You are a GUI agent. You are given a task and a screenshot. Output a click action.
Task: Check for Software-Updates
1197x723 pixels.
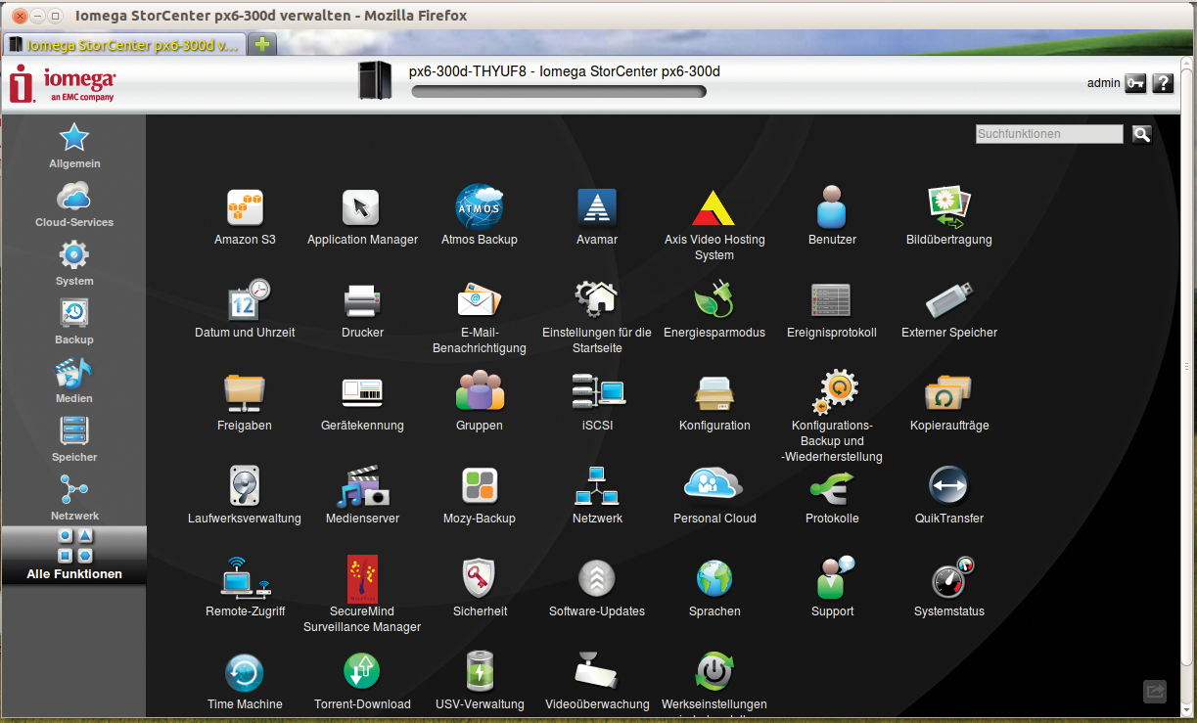597,580
